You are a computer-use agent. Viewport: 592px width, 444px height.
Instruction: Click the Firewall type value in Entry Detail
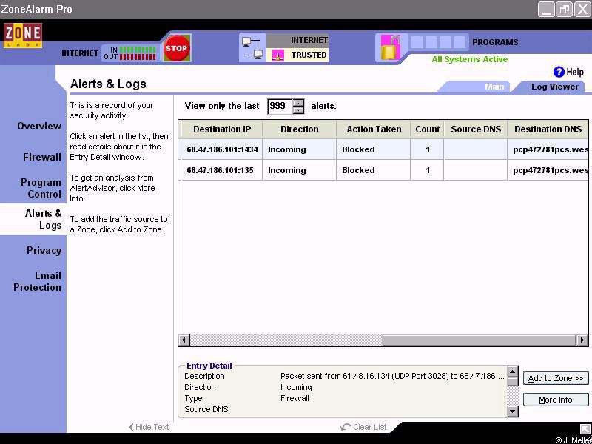click(295, 398)
